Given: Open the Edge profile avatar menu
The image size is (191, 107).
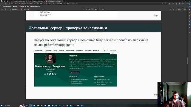Looking at the screenshot, I should point(2,1).
